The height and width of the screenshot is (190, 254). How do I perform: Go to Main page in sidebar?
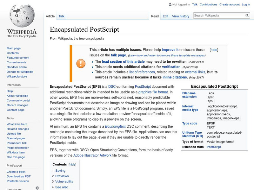tap(14, 48)
